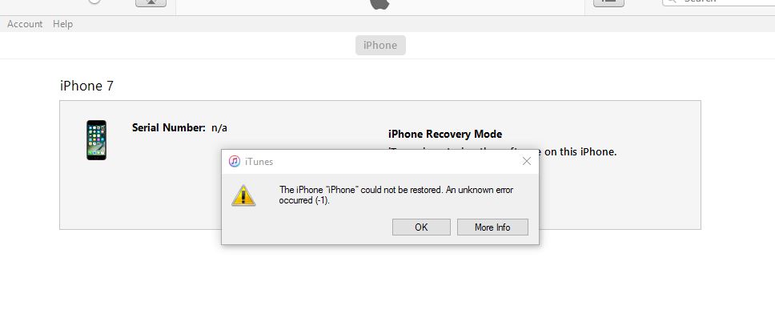Open the Account menu
This screenshot has width=775, height=334.
25,24
